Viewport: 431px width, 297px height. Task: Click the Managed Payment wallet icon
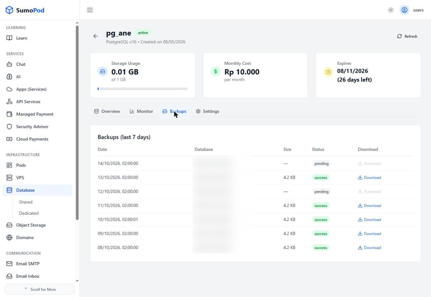9,114
